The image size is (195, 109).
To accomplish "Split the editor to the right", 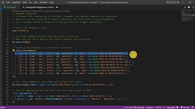I will (193, 7).
